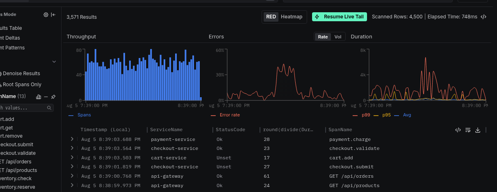The image size is (497, 192).
Task: Click the Scanned Rows: 4,500 text
Action: 397,17
